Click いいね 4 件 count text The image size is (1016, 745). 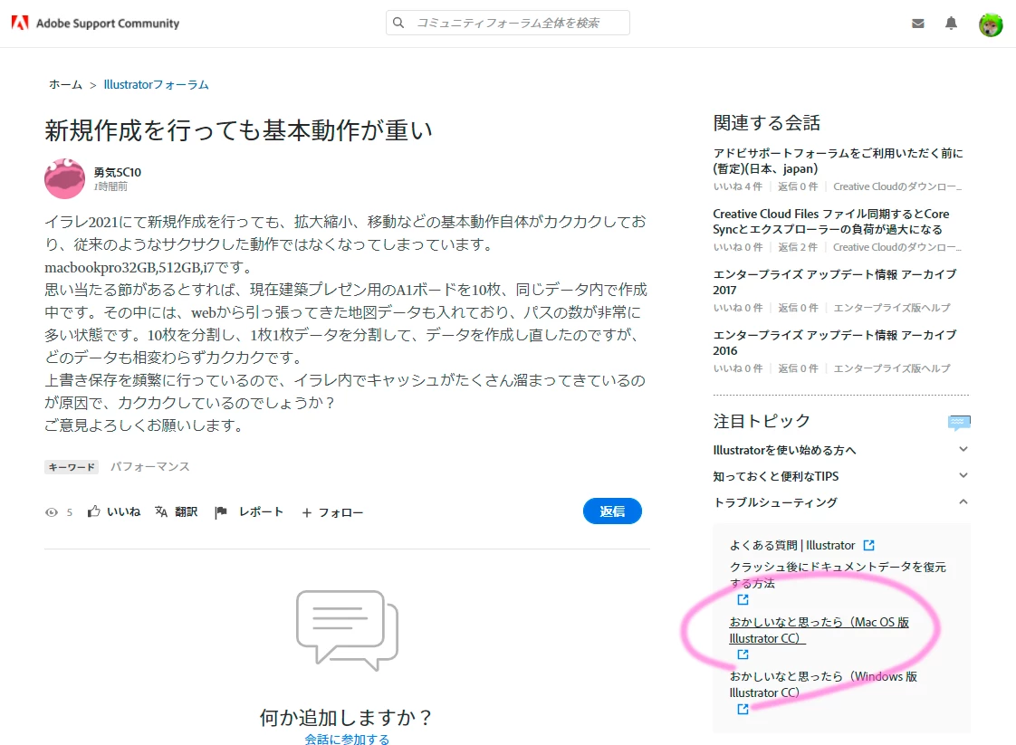(737, 186)
